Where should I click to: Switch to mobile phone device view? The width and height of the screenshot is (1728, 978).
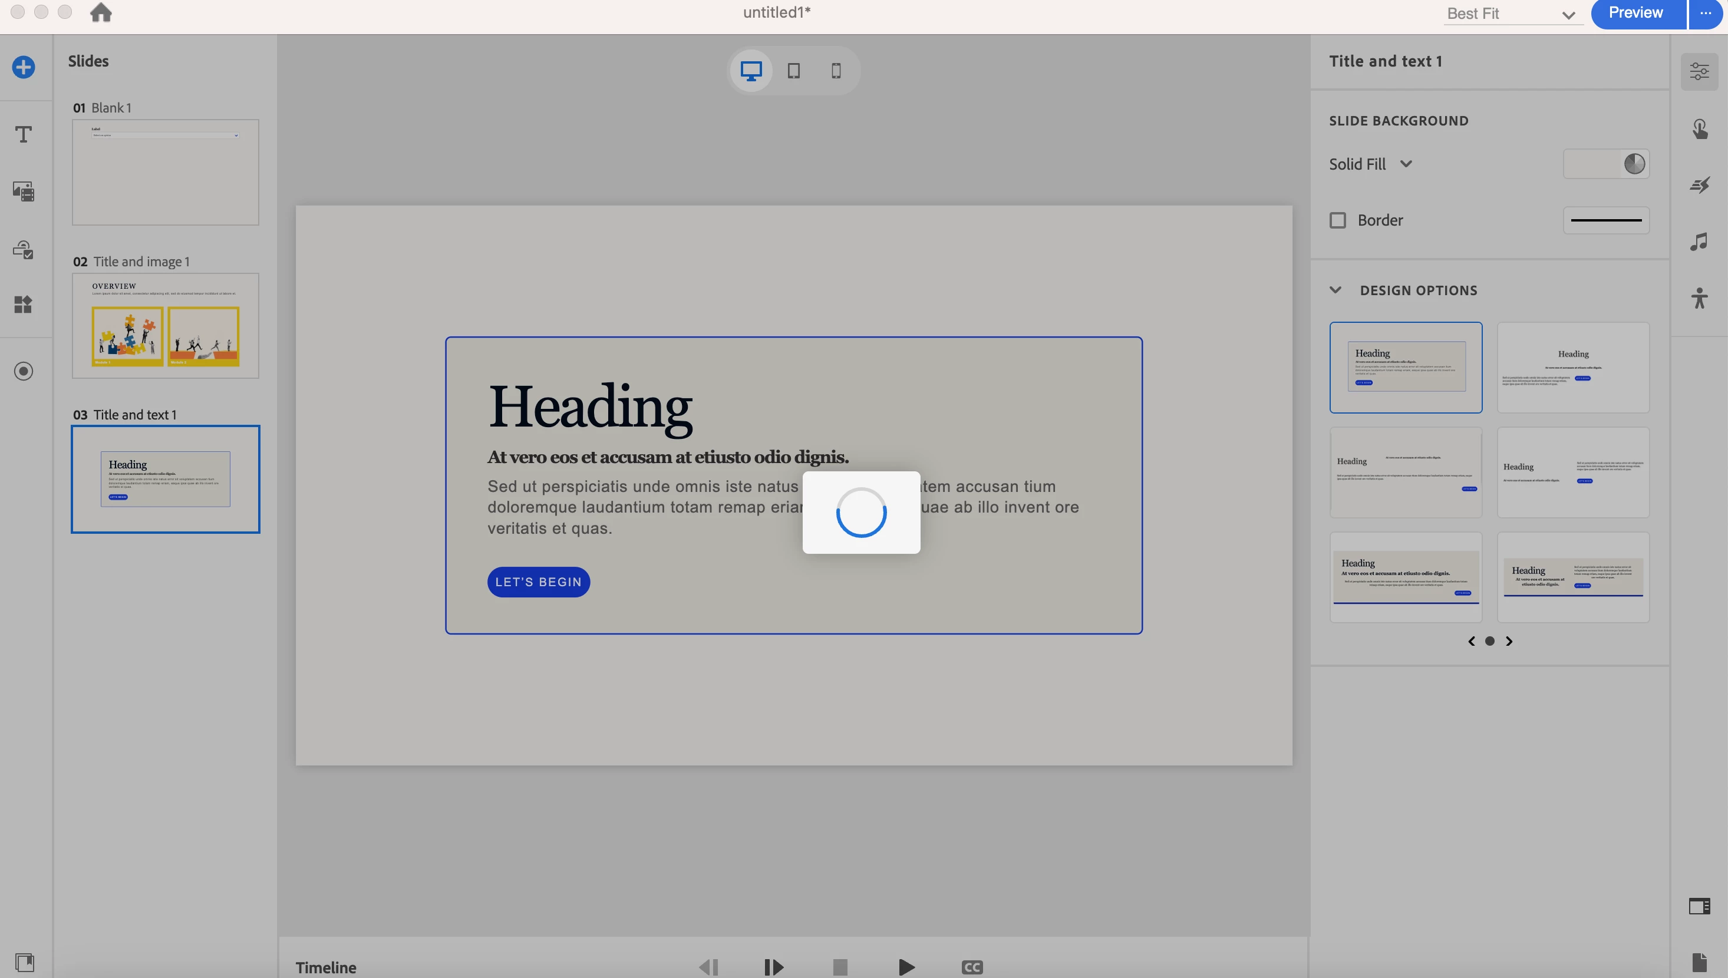[x=836, y=71]
